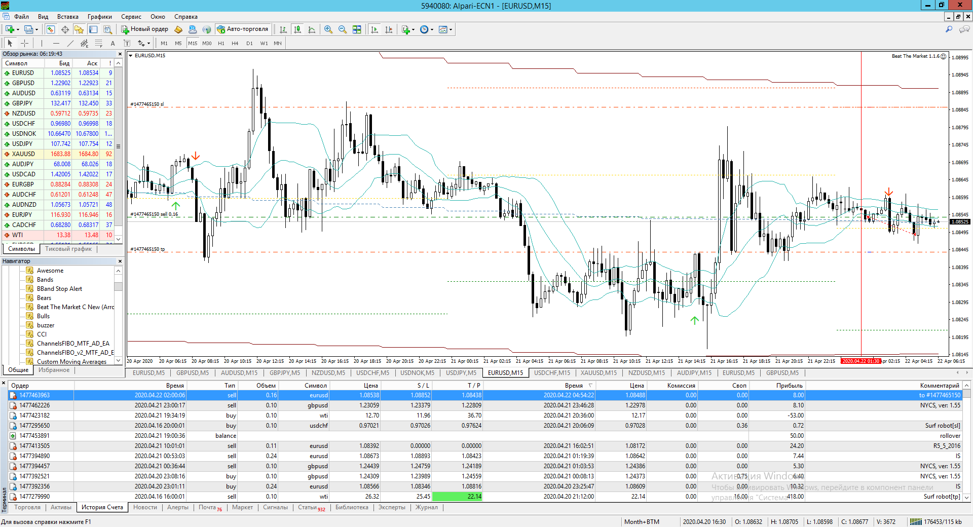Switch timeframe to M1

coord(164,43)
